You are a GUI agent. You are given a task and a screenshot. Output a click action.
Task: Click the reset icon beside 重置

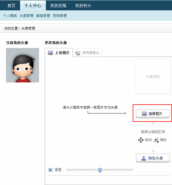coord(51,170)
